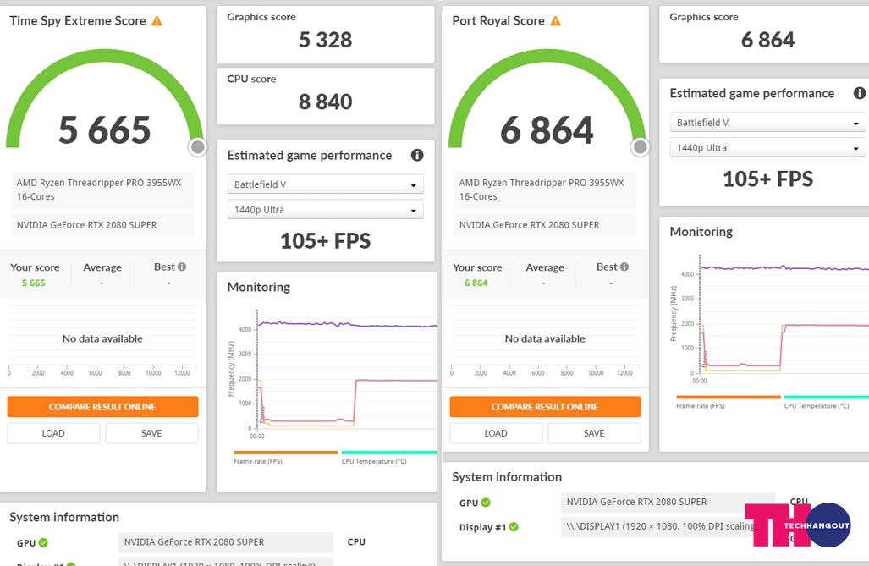The height and width of the screenshot is (566, 869).
Task: Click SAVE in the Port Royal panel
Action: pos(594,433)
